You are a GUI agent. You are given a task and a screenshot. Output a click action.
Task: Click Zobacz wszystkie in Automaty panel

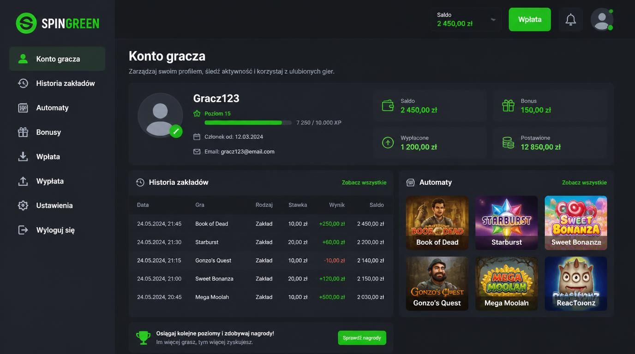[x=584, y=183]
